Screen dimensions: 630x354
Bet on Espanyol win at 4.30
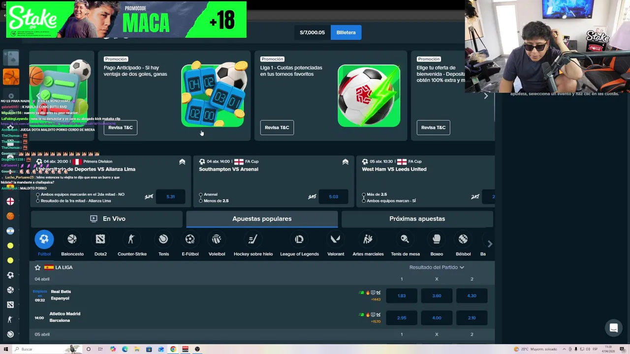point(472,295)
